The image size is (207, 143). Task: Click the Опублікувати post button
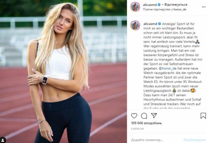tap(194, 140)
